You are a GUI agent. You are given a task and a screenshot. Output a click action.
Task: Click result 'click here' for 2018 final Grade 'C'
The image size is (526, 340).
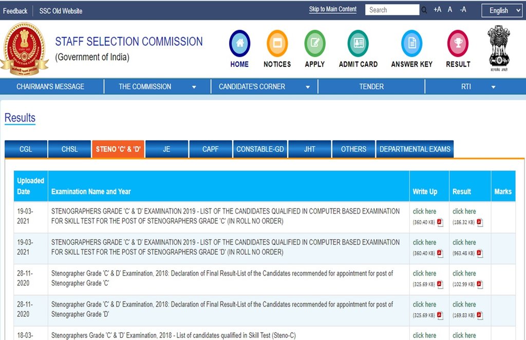[x=464, y=273]
